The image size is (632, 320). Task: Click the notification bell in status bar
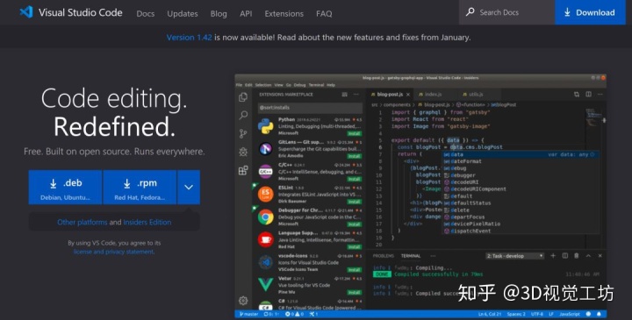[599, 315]
